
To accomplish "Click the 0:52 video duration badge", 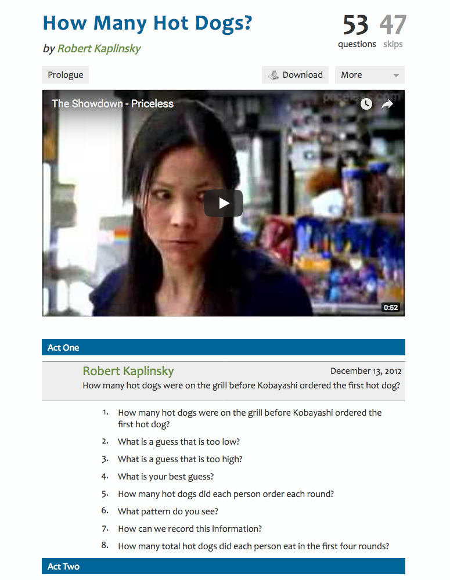I will [390, 307].
